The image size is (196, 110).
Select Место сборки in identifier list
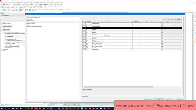point(30,20)
